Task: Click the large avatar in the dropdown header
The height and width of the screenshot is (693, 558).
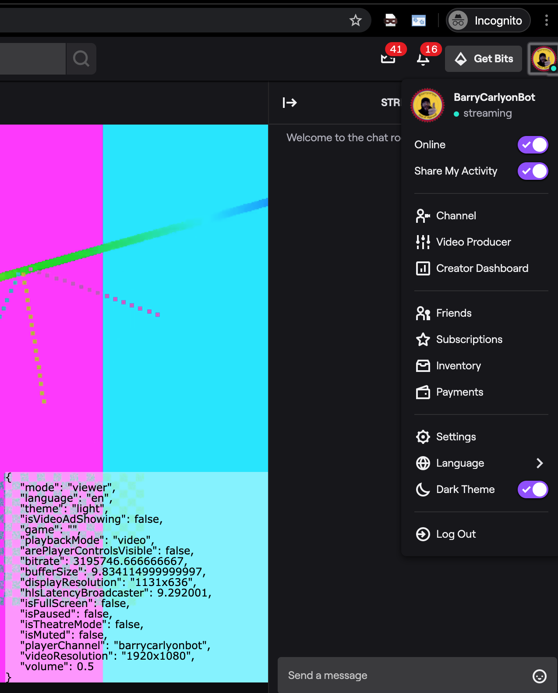Action: pos(427,105)
